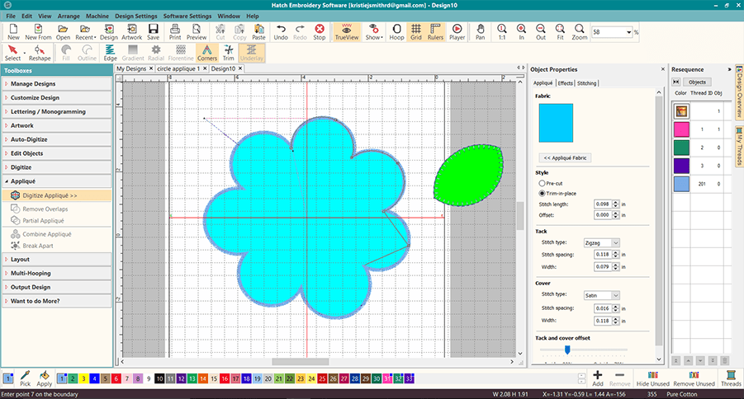Select the Reshape tool
Image resolution: width=744 pixels, height=399 pixels.
40,54
